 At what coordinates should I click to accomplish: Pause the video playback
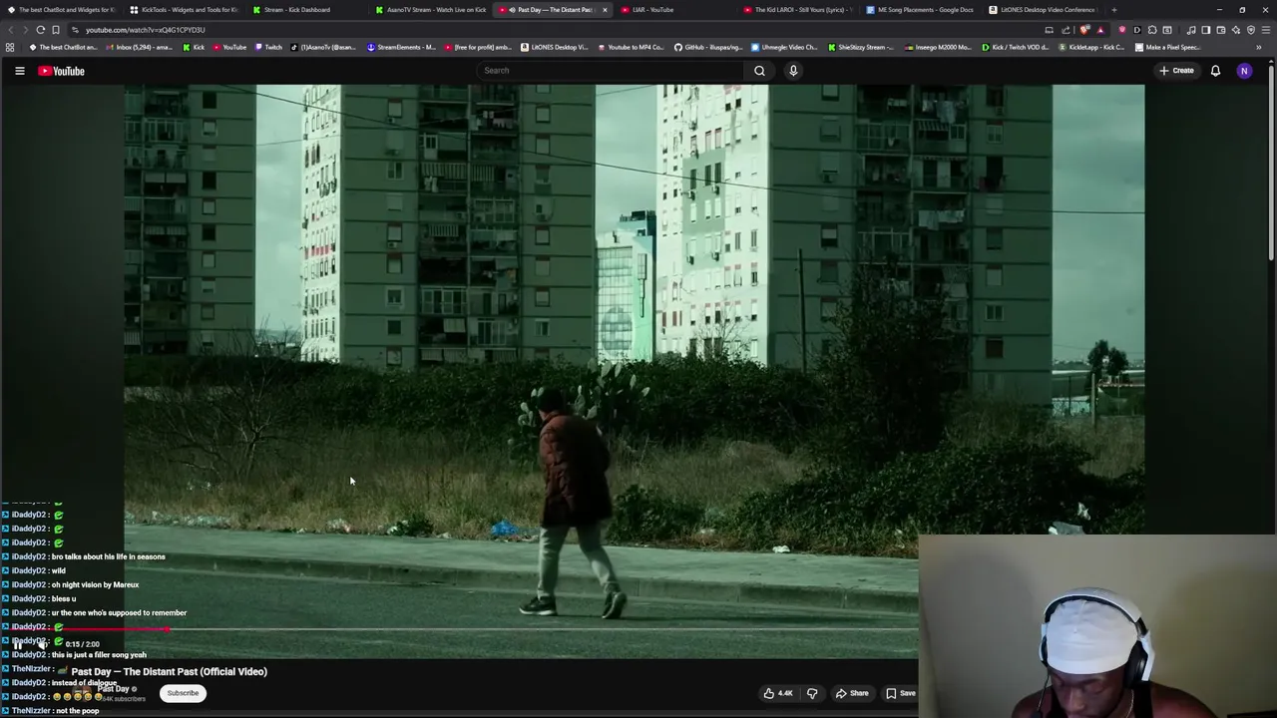(17, 644)
